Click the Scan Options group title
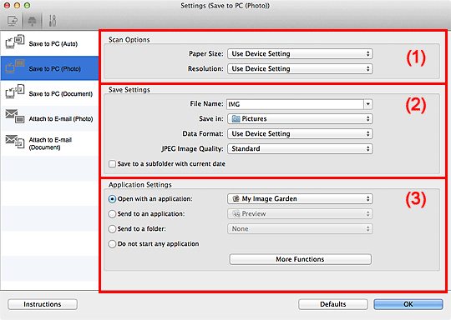Image resolution: width=451 pixels, height=320 pixels. (129, 40)
